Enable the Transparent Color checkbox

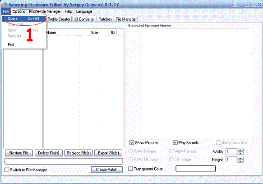(130, 169)
